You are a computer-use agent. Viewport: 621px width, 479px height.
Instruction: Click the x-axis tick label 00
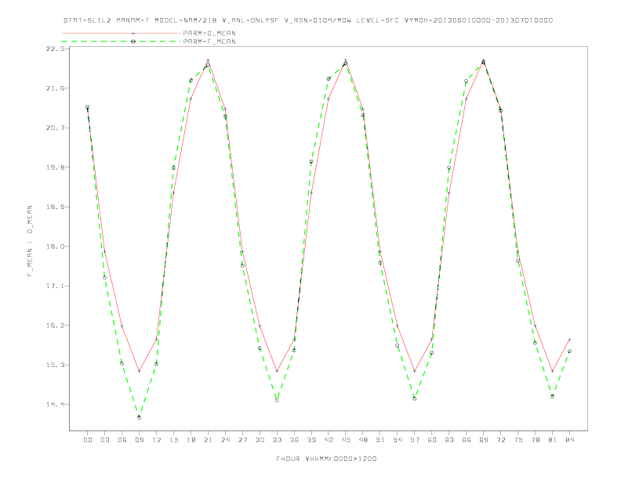pos(88,440)
